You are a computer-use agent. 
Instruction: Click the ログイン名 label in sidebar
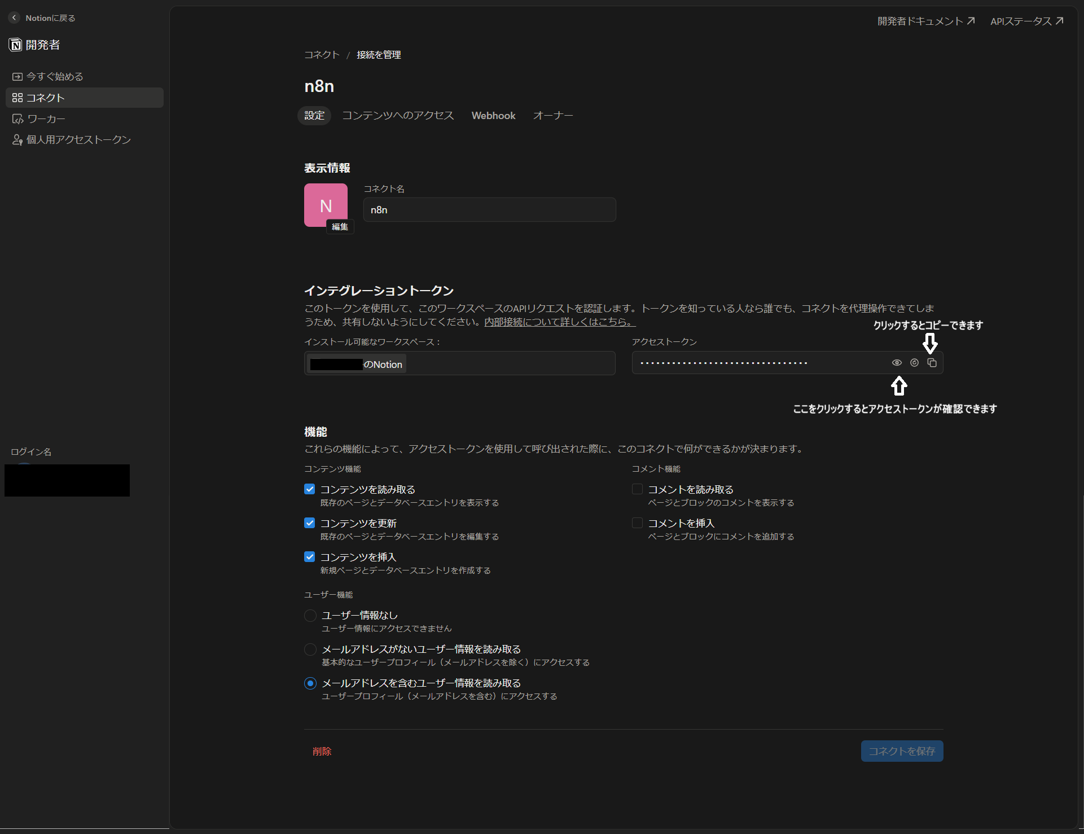pos(31,451)
